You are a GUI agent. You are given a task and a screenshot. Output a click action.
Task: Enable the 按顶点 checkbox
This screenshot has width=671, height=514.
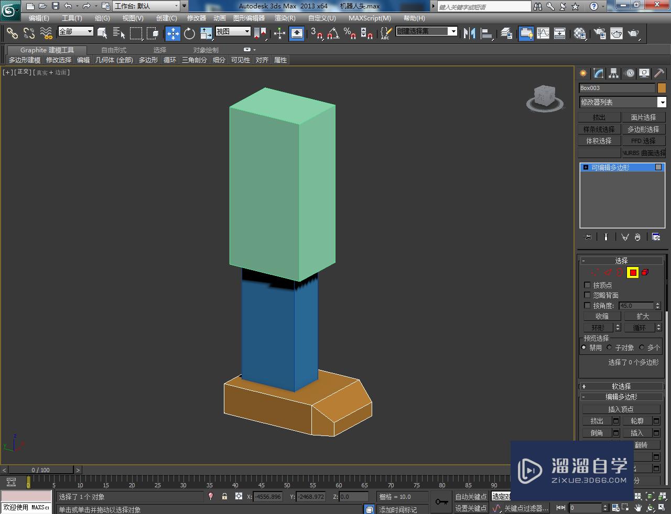(x=587, y=285)
